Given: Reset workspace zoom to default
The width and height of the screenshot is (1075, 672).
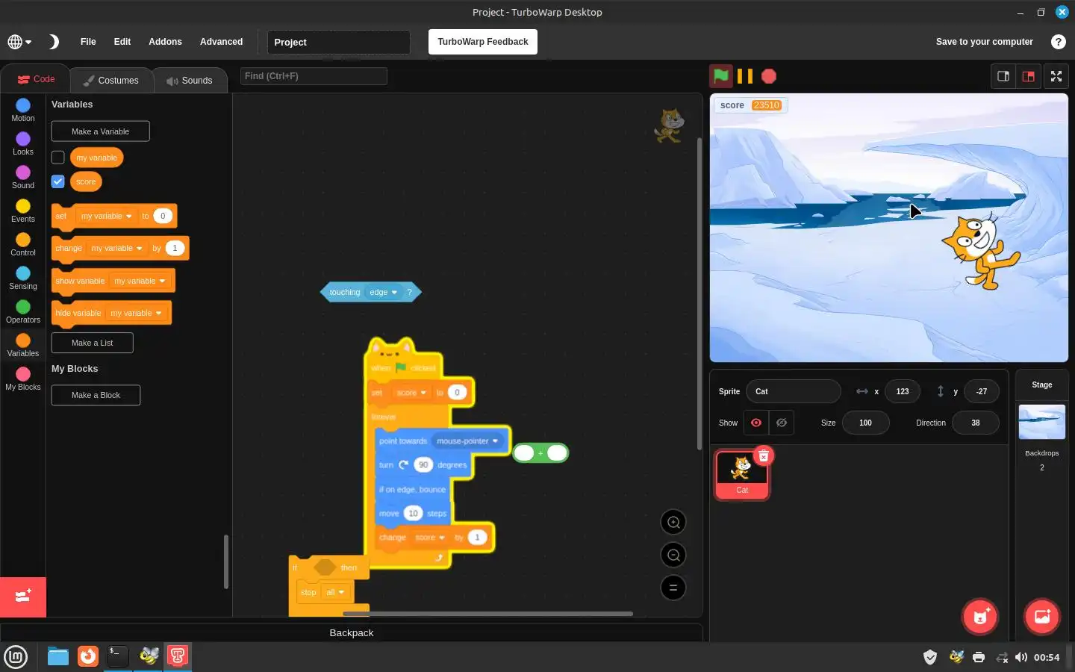Looking at the screenshot, I should [x=673, y=588].
